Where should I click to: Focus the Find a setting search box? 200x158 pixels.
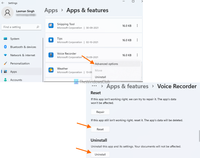click(x=21, y=27)
